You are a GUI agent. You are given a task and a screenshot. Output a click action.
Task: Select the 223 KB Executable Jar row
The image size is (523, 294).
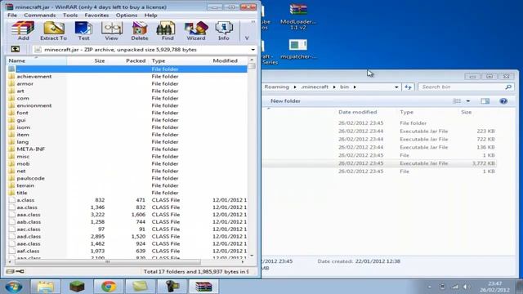[379, 131]
